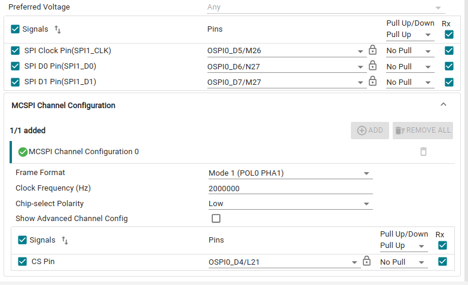Viewport: 468px width, 285px height.
Task: Click lock icon for SPI D0 Pin
Action: [372, 65]
